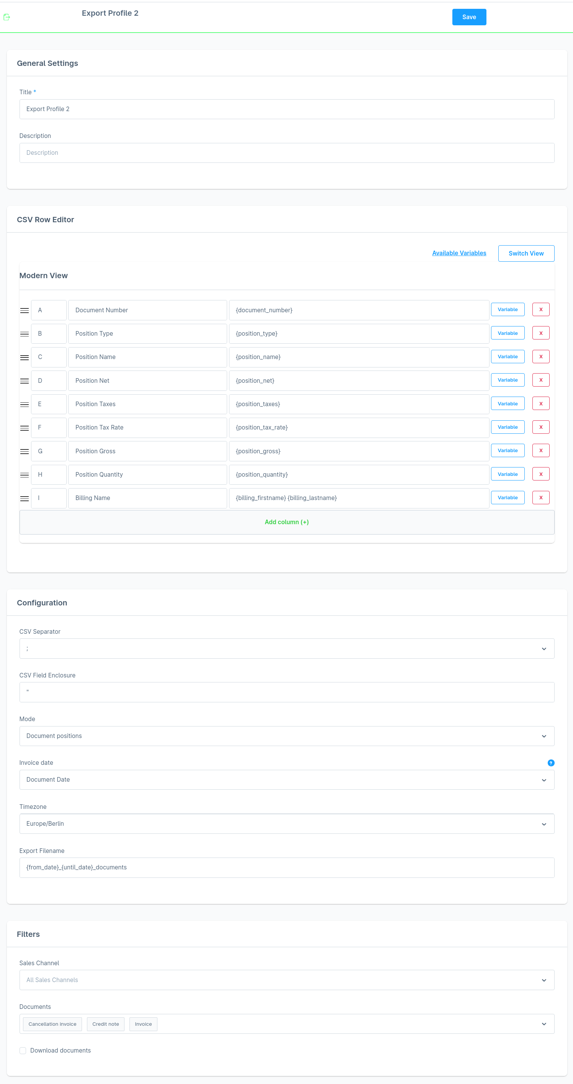Click the green export icon at top left
The width and height of the screenshot is (573, 1084).
click(7, 17)
